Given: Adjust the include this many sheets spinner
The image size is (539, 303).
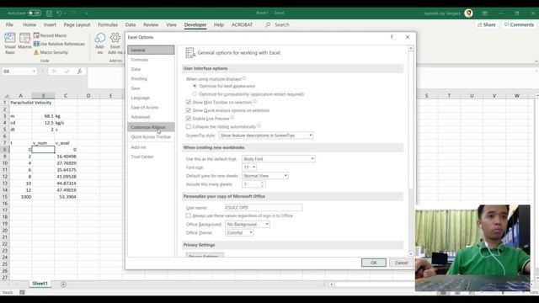Looking at the screenshot, I should 263,184.
